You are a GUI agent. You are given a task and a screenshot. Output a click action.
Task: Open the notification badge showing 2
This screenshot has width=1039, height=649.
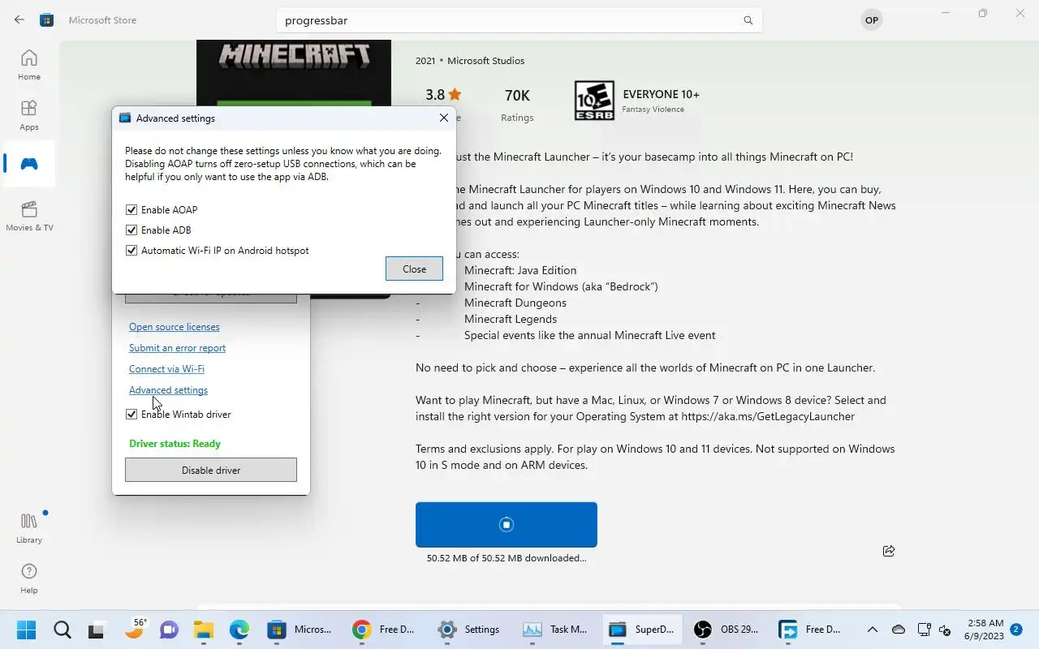tap(1016, 629)
